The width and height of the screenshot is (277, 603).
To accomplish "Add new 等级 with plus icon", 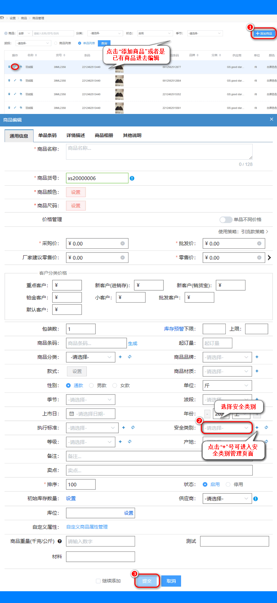I will (x=120, y=442).
